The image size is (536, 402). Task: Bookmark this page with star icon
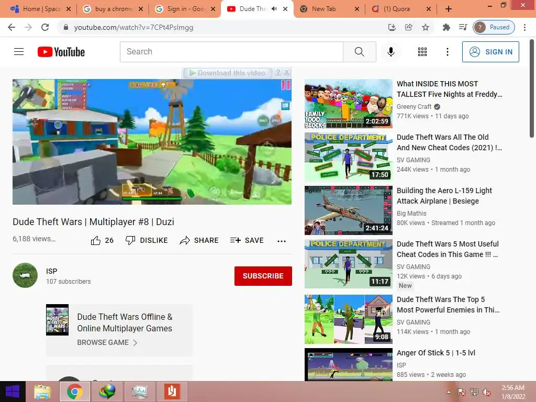[x=425, y=27]
